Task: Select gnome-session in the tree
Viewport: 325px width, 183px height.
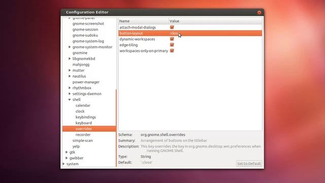Action: tap(85, 29)
